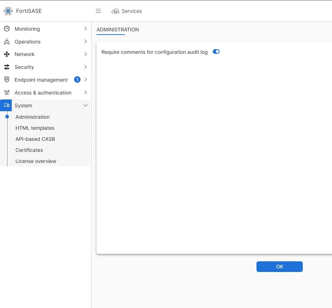This screenshot has width=332, height=308.
Task: Toggle the hamburger menu icon
Action: click(x=98, y=11)
